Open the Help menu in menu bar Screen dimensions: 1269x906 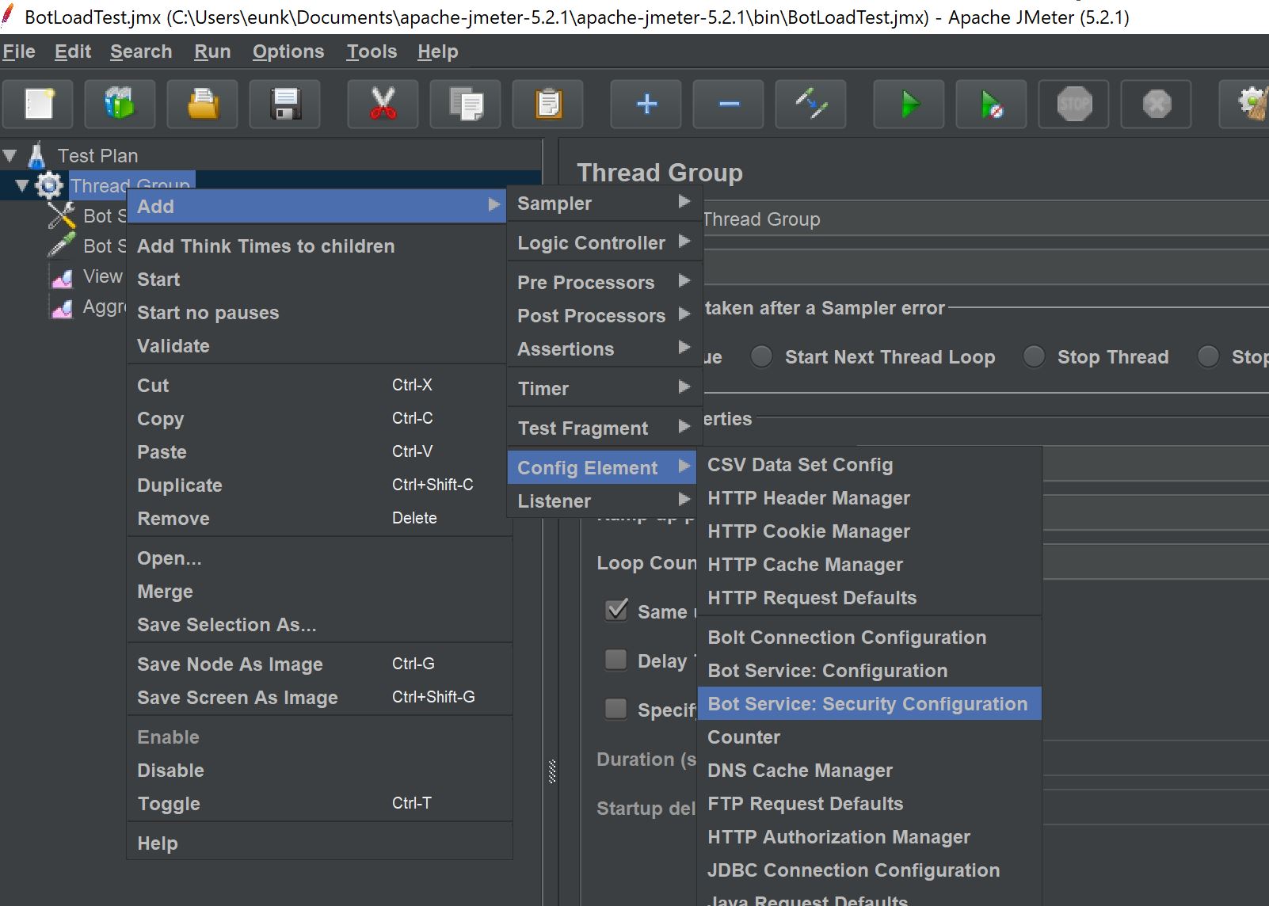[438, 51]
